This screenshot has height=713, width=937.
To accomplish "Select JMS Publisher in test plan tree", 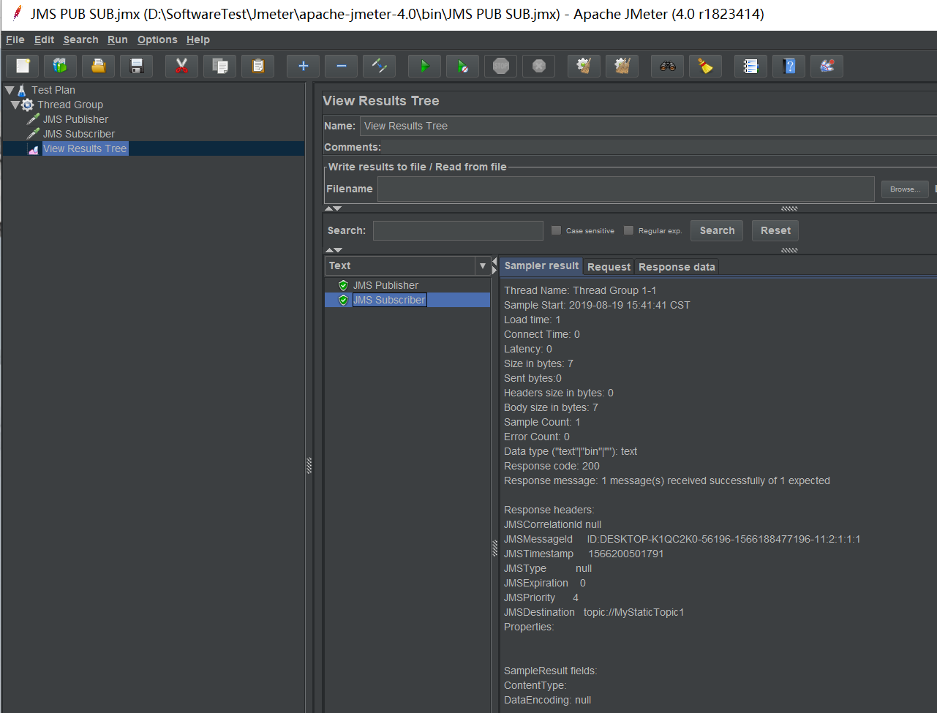I will [x=75, y=119].
